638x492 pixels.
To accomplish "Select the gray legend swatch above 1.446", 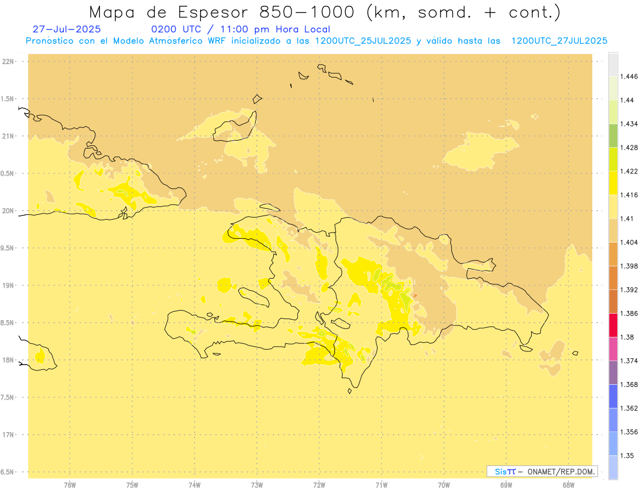I will tap(613, 64).
